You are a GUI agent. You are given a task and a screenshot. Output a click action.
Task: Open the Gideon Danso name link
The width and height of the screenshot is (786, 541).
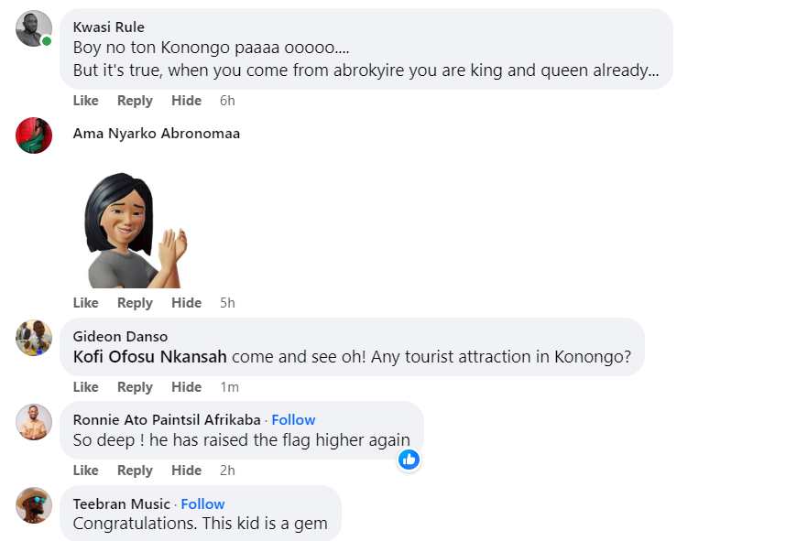[x=120, y=337]
